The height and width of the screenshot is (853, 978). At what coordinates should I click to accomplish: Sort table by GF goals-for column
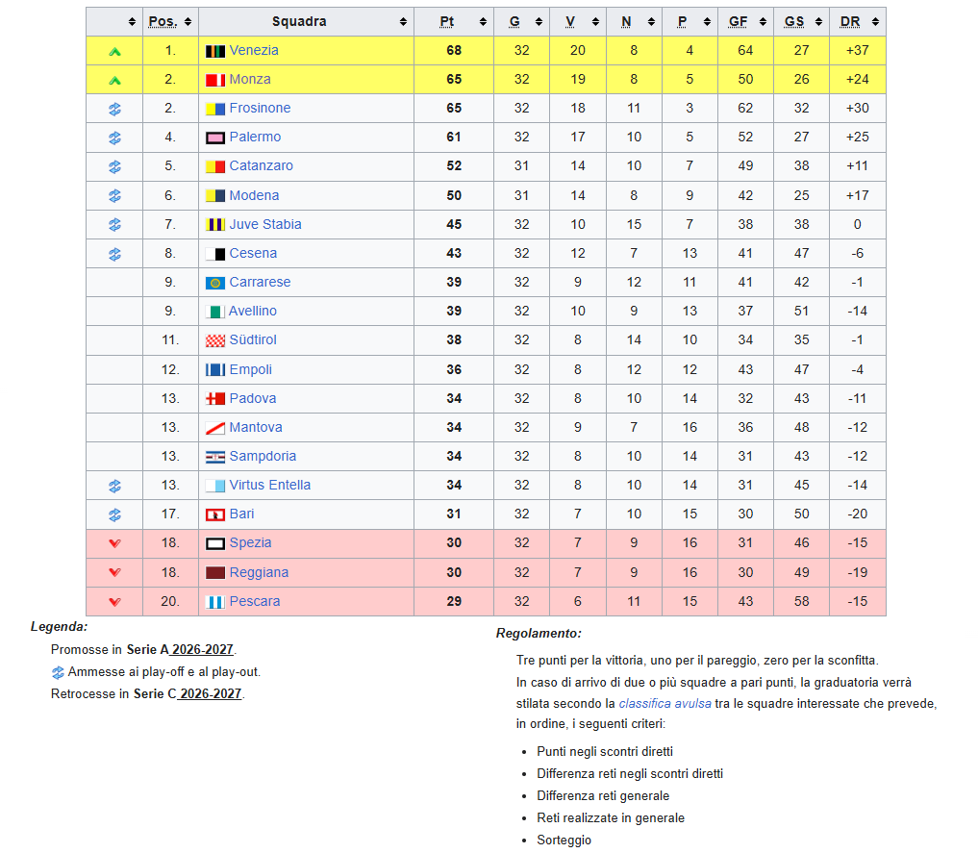(763, 22)
